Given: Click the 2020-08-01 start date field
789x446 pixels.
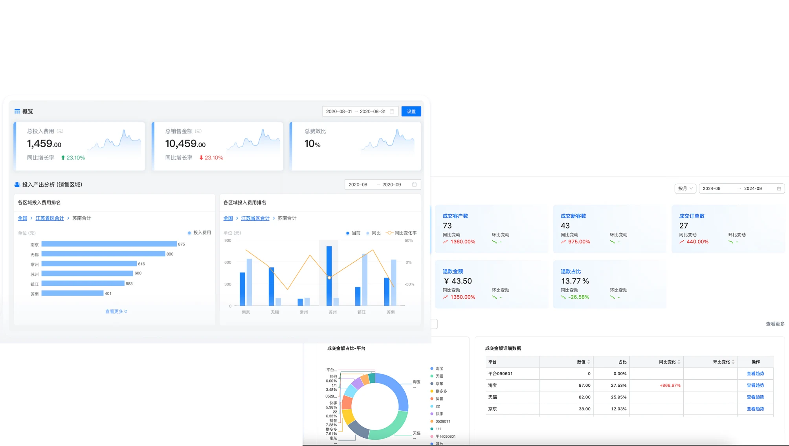Looking at the screenshot, I should point(339,111).
